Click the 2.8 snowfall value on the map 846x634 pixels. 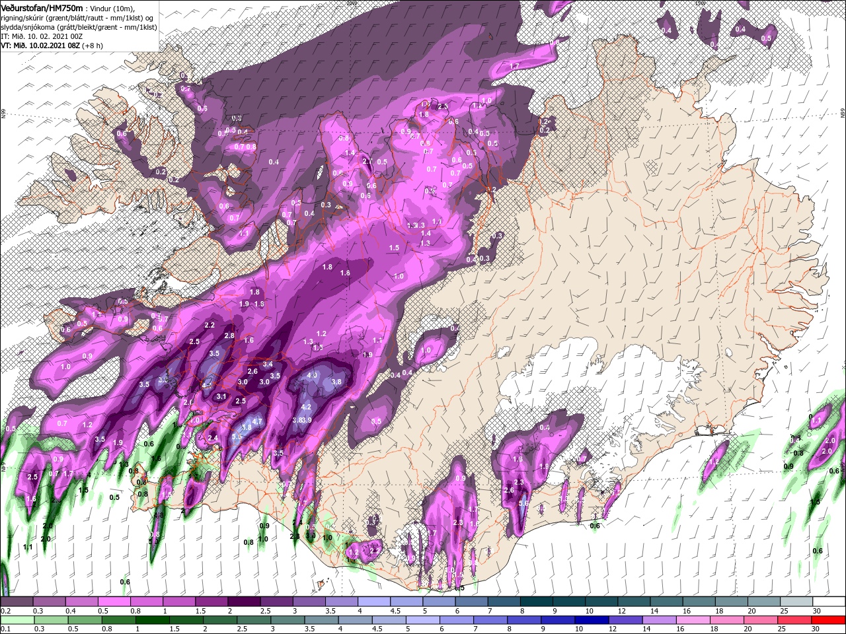229,336
